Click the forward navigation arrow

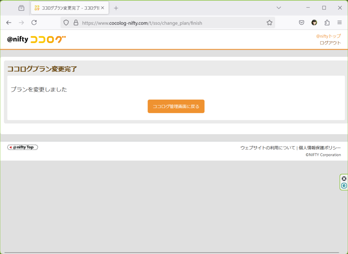pos(21,23)
